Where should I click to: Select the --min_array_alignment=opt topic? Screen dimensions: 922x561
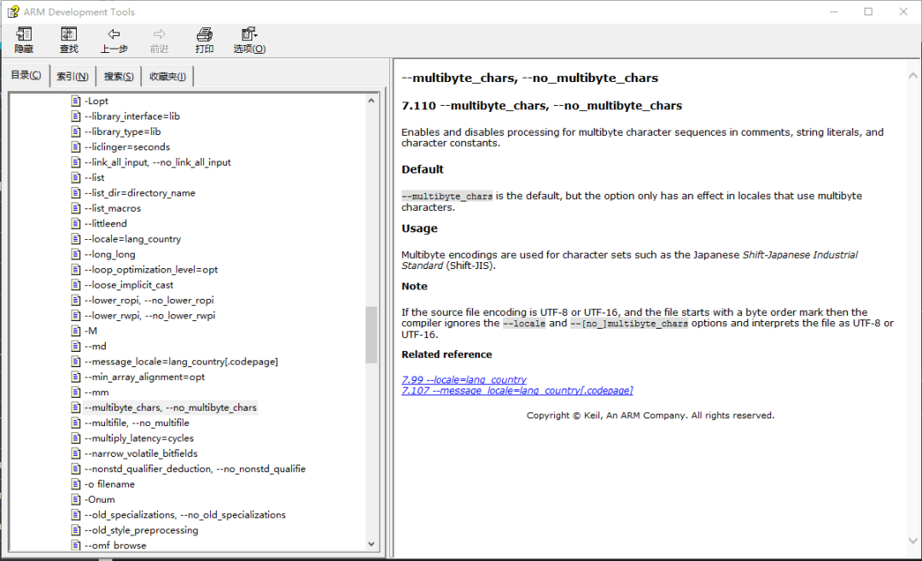[144, 377]
